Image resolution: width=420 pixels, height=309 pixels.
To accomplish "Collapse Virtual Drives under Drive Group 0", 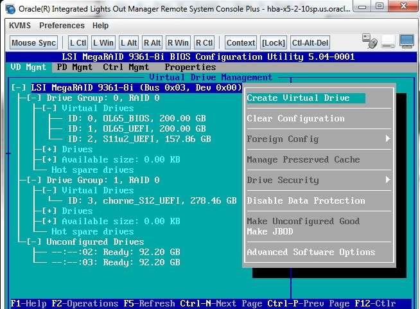I will coord(49,109).
